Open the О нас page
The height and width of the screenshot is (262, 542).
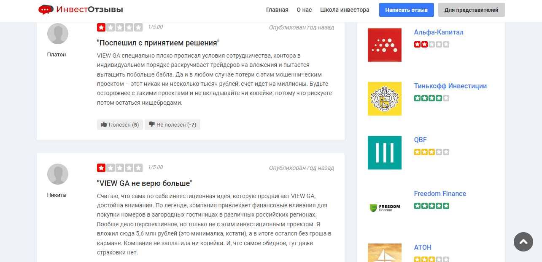tap(304, 10)
